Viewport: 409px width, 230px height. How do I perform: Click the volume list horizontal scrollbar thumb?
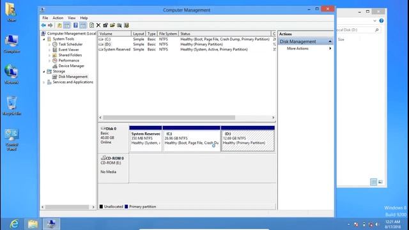[169, 118]
